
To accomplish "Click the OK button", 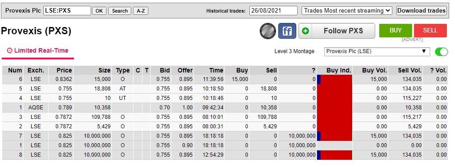I will pyautogui.click(x=99, y=11).
